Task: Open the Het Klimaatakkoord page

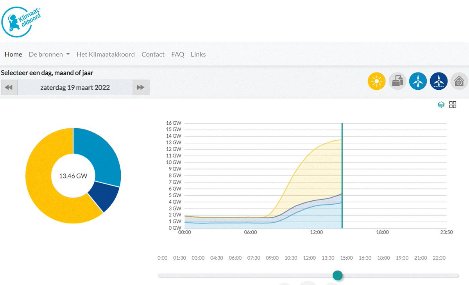Action: click(x=106, y=54)
